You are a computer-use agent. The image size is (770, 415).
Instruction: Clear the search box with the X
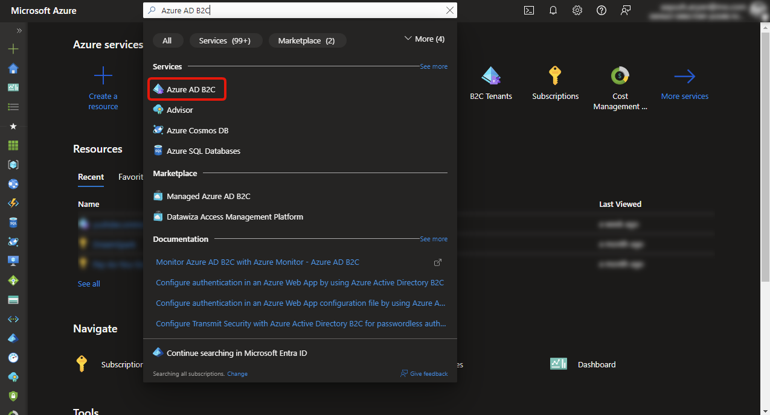(449, 10)
